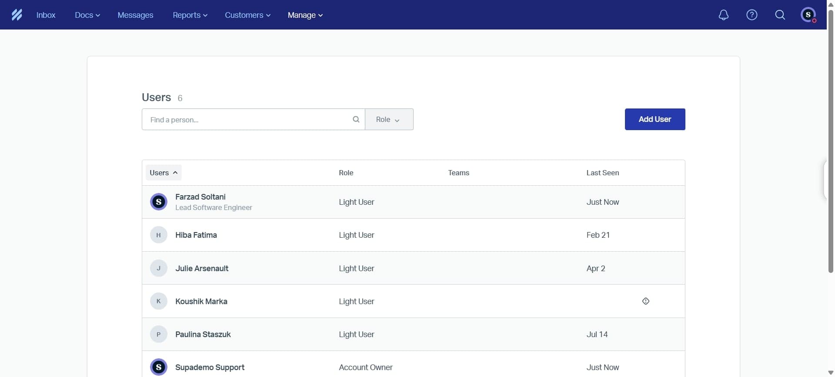This screenshot has width=835, height=377.
Task: Expand the Customers menu
Action: click(x=247, y=15)
